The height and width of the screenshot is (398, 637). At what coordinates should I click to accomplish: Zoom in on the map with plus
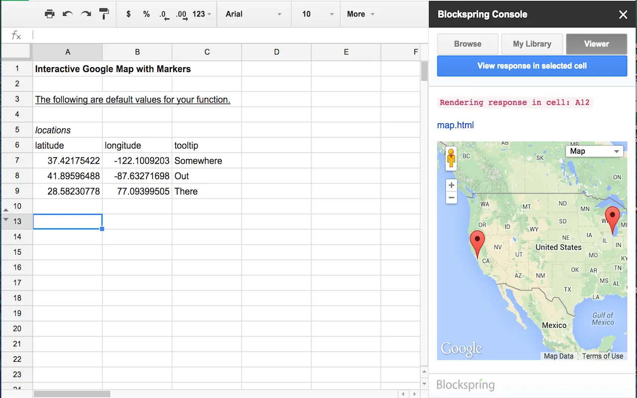pyautogui.click(x=451, y=186)
